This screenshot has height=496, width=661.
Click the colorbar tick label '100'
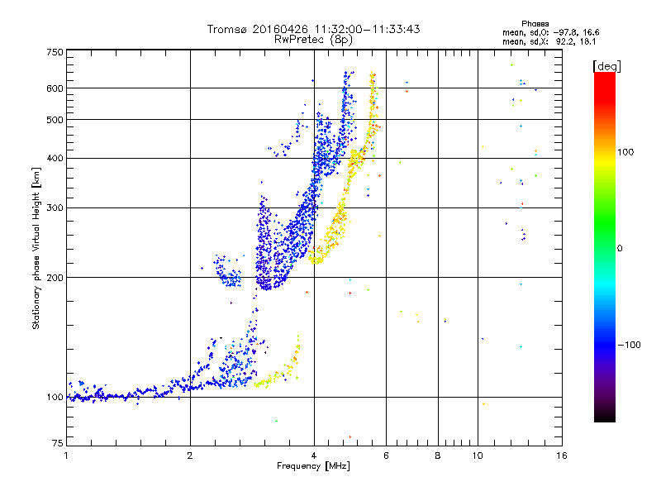tap(625, 152)
